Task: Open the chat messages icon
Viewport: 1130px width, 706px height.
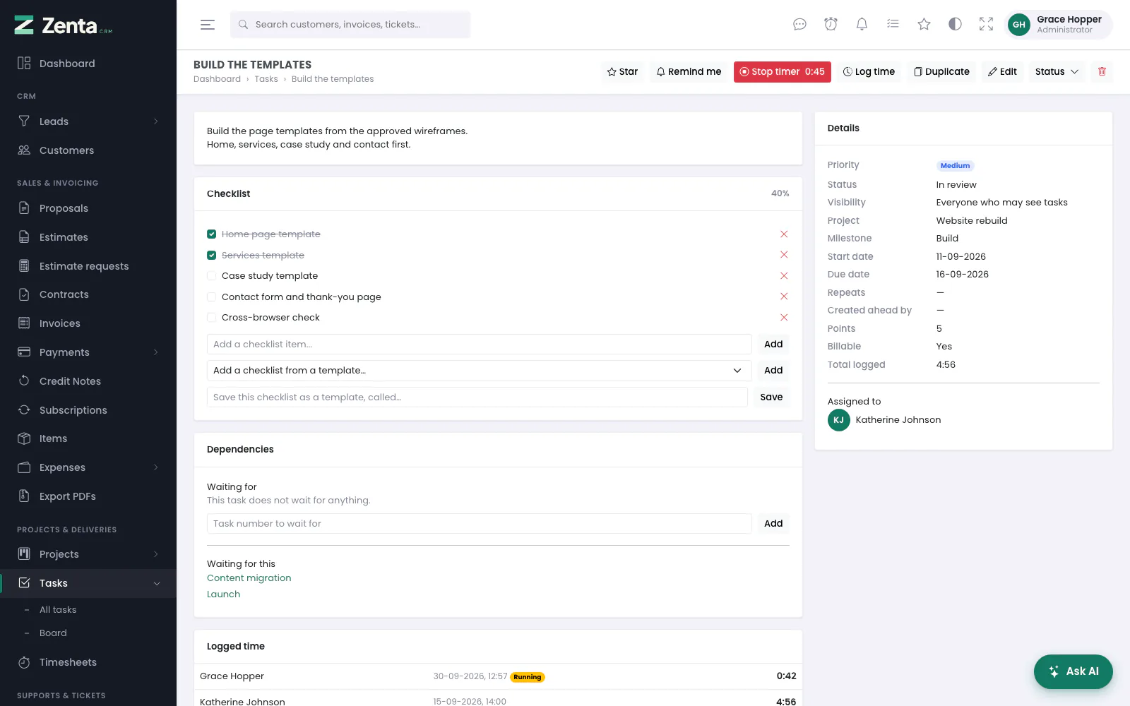Action: point(799,25)
